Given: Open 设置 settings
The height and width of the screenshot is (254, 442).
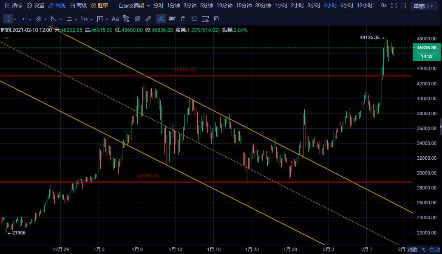Looking at the screenshot, I should click(35, 6).
